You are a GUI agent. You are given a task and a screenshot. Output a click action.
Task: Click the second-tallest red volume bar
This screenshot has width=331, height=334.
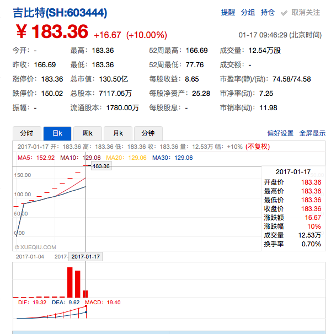(x=78, y=284)
